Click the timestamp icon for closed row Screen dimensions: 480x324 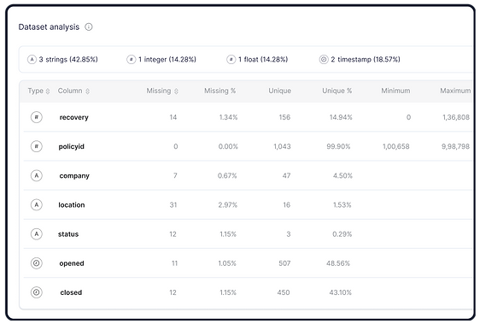click(x=37, y=292)
